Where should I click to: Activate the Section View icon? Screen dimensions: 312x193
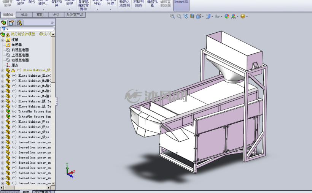[192, 16]
